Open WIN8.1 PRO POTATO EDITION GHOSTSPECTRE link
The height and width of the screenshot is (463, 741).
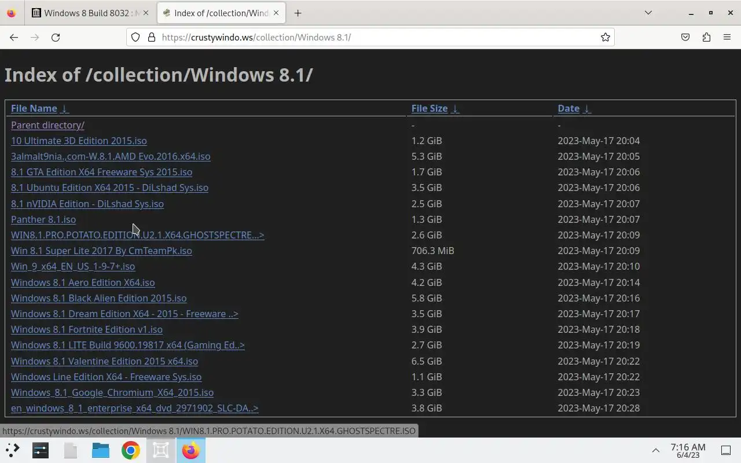coord(137,235)
